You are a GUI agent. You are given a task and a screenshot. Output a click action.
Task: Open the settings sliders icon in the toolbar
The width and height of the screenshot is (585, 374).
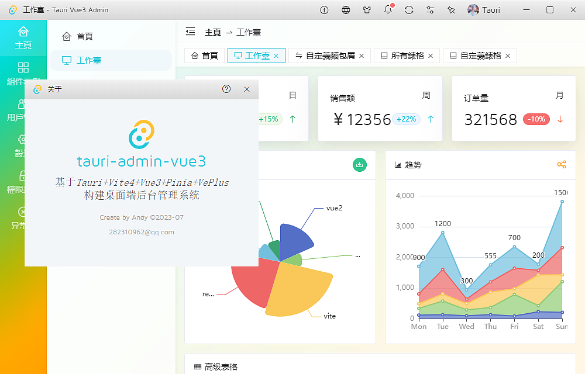point(429,10)
